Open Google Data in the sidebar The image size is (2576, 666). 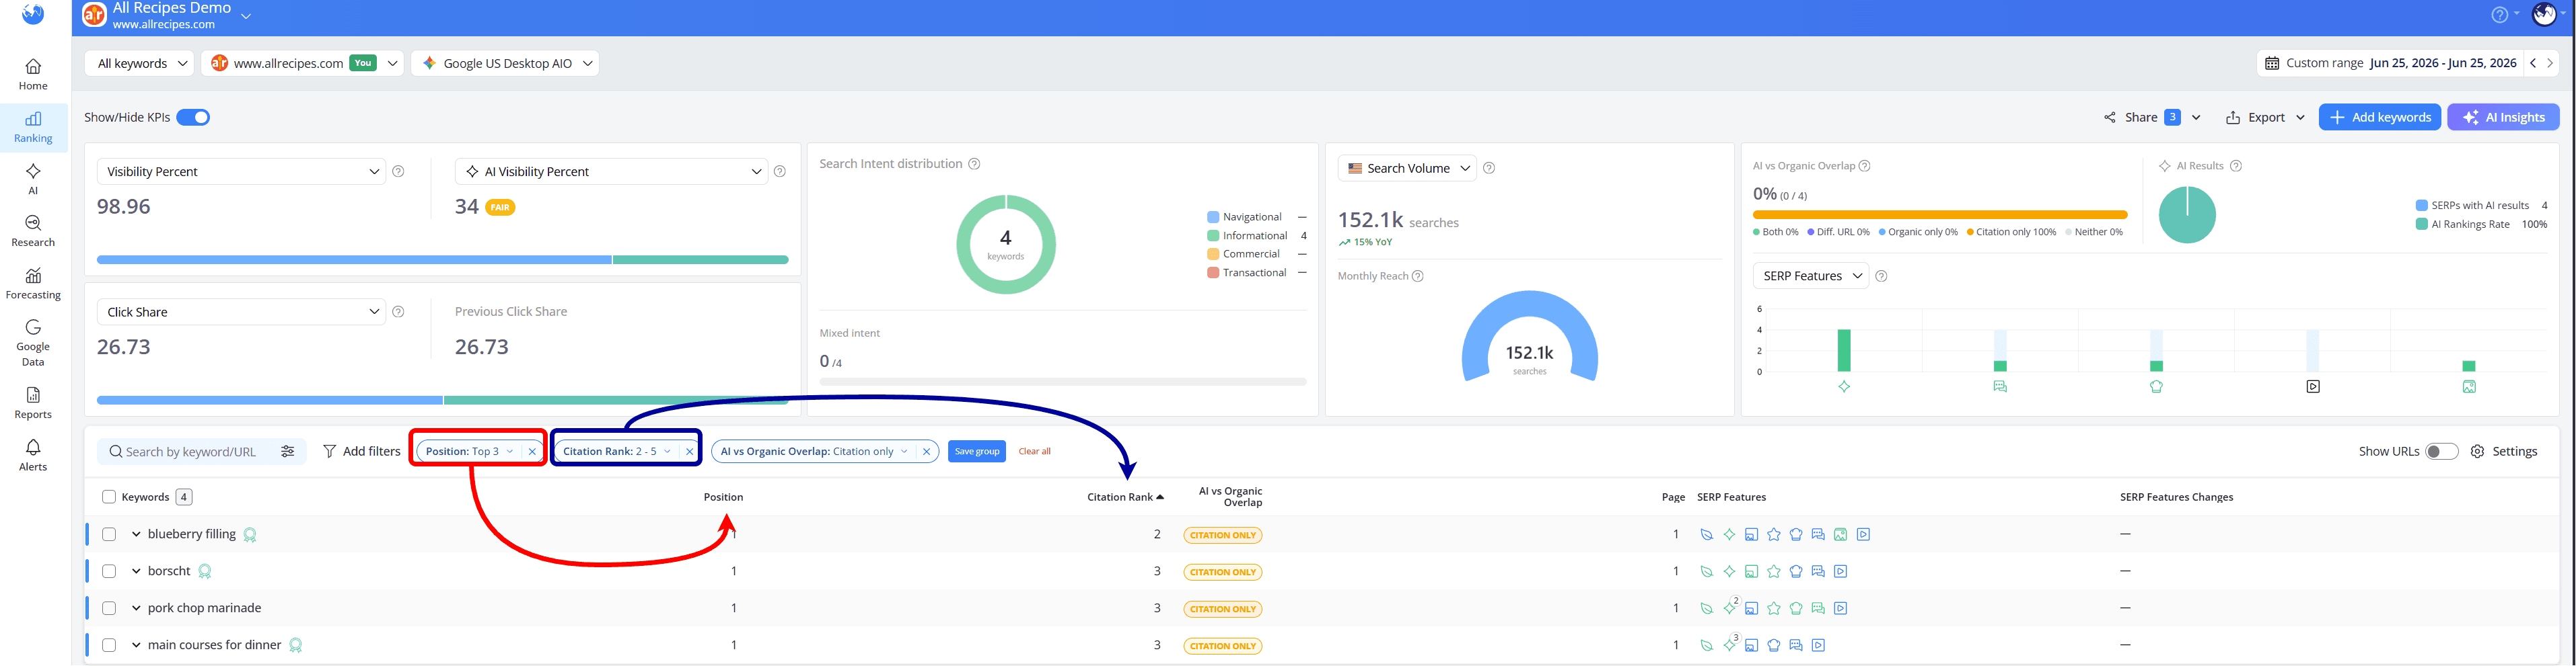[33, 343]
